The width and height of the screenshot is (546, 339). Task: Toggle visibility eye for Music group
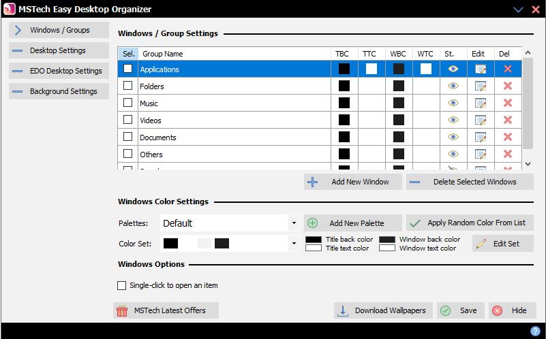[453, 103]
